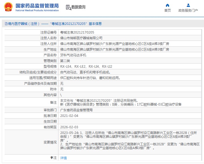Click the 结构及组成/主要组成成分 label

(x=38, y=72)
